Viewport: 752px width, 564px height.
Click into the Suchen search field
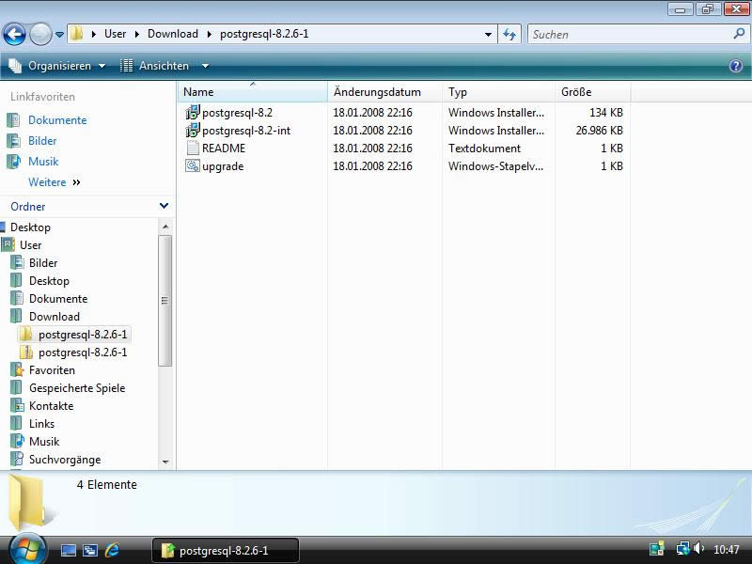coord(628,35)
